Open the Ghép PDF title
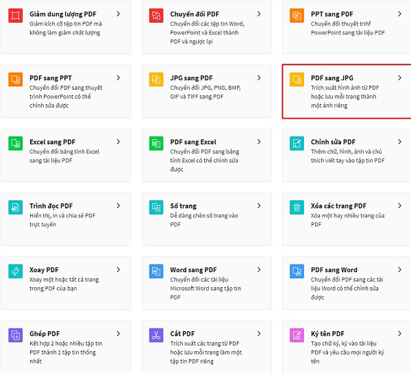Image resolution: width=411 pixels, height=373 pixels. (45, 334)
